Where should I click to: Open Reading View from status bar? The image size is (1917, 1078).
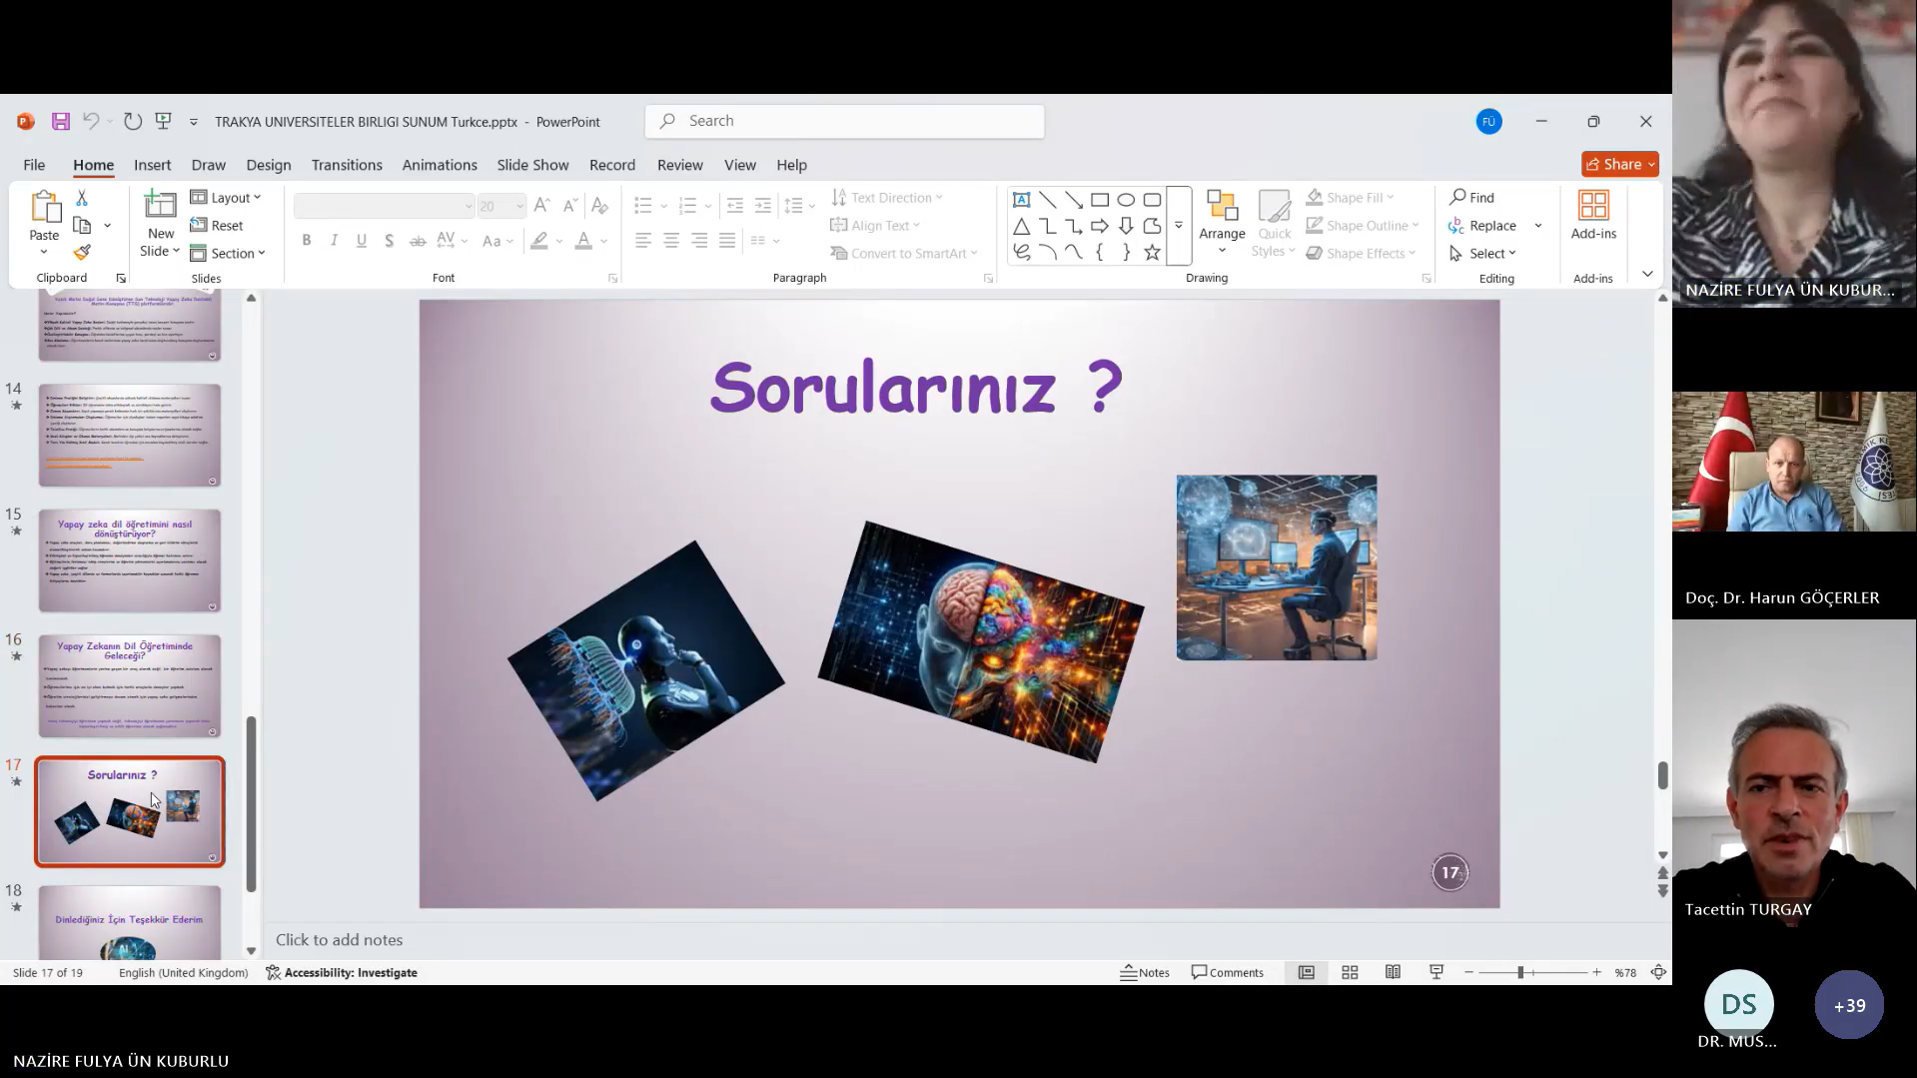click(x=1393, y=972)
